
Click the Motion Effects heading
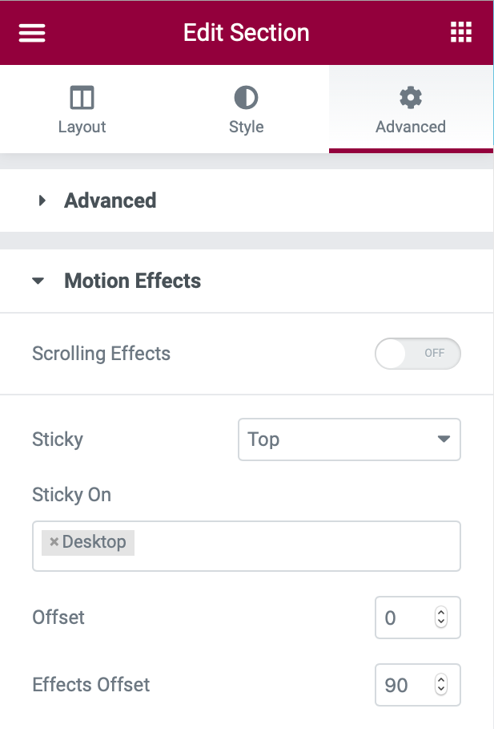coord(133,281)
